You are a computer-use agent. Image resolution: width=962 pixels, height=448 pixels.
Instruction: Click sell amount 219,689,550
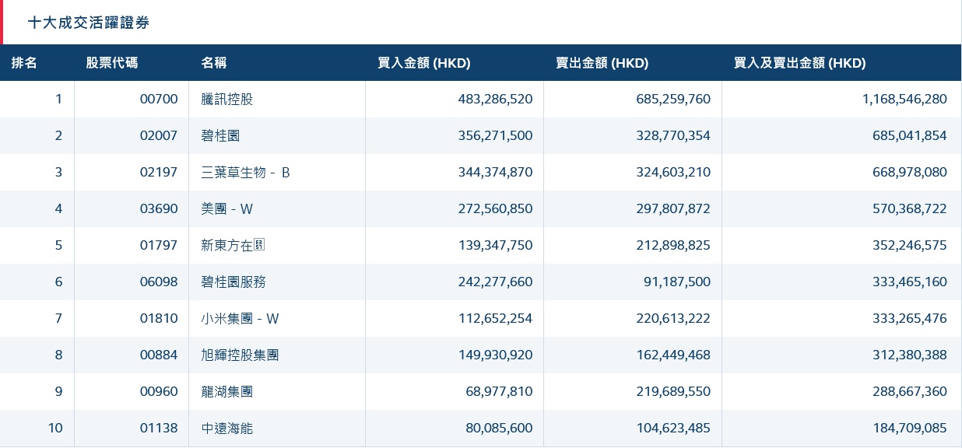coord(674,392)
